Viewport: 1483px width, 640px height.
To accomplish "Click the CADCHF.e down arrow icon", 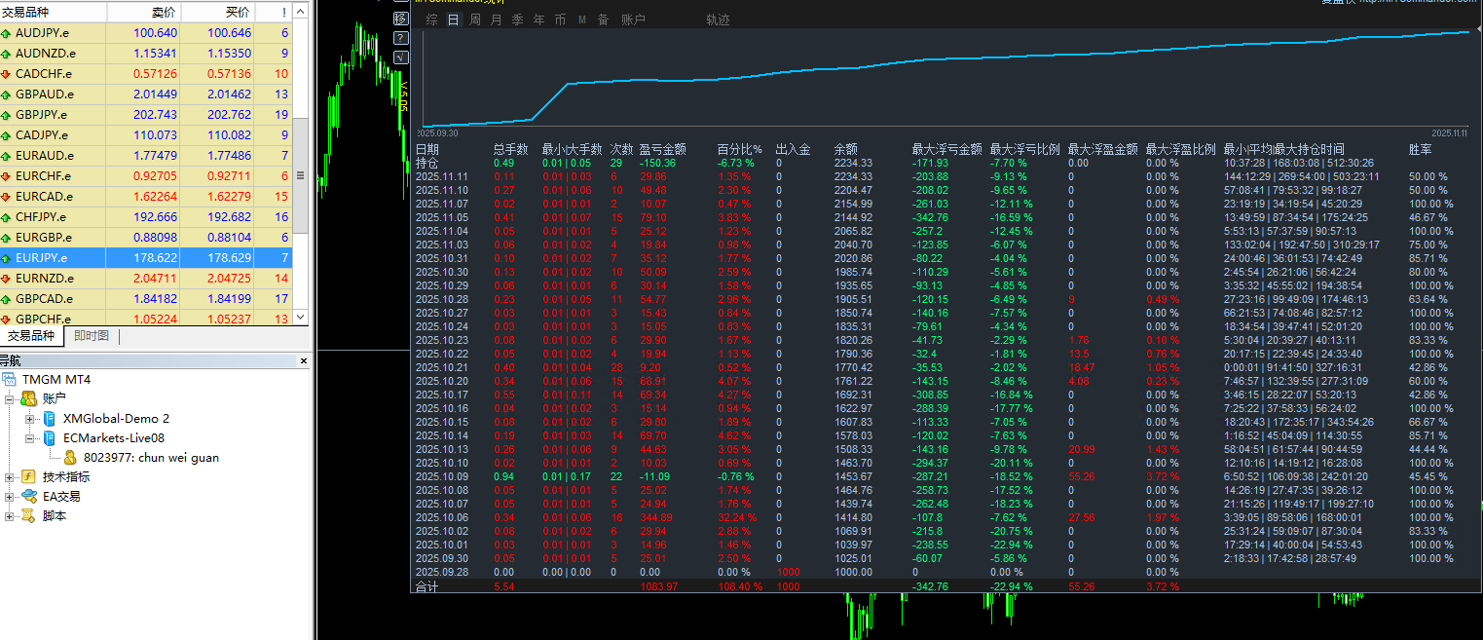I will (7, 74).
